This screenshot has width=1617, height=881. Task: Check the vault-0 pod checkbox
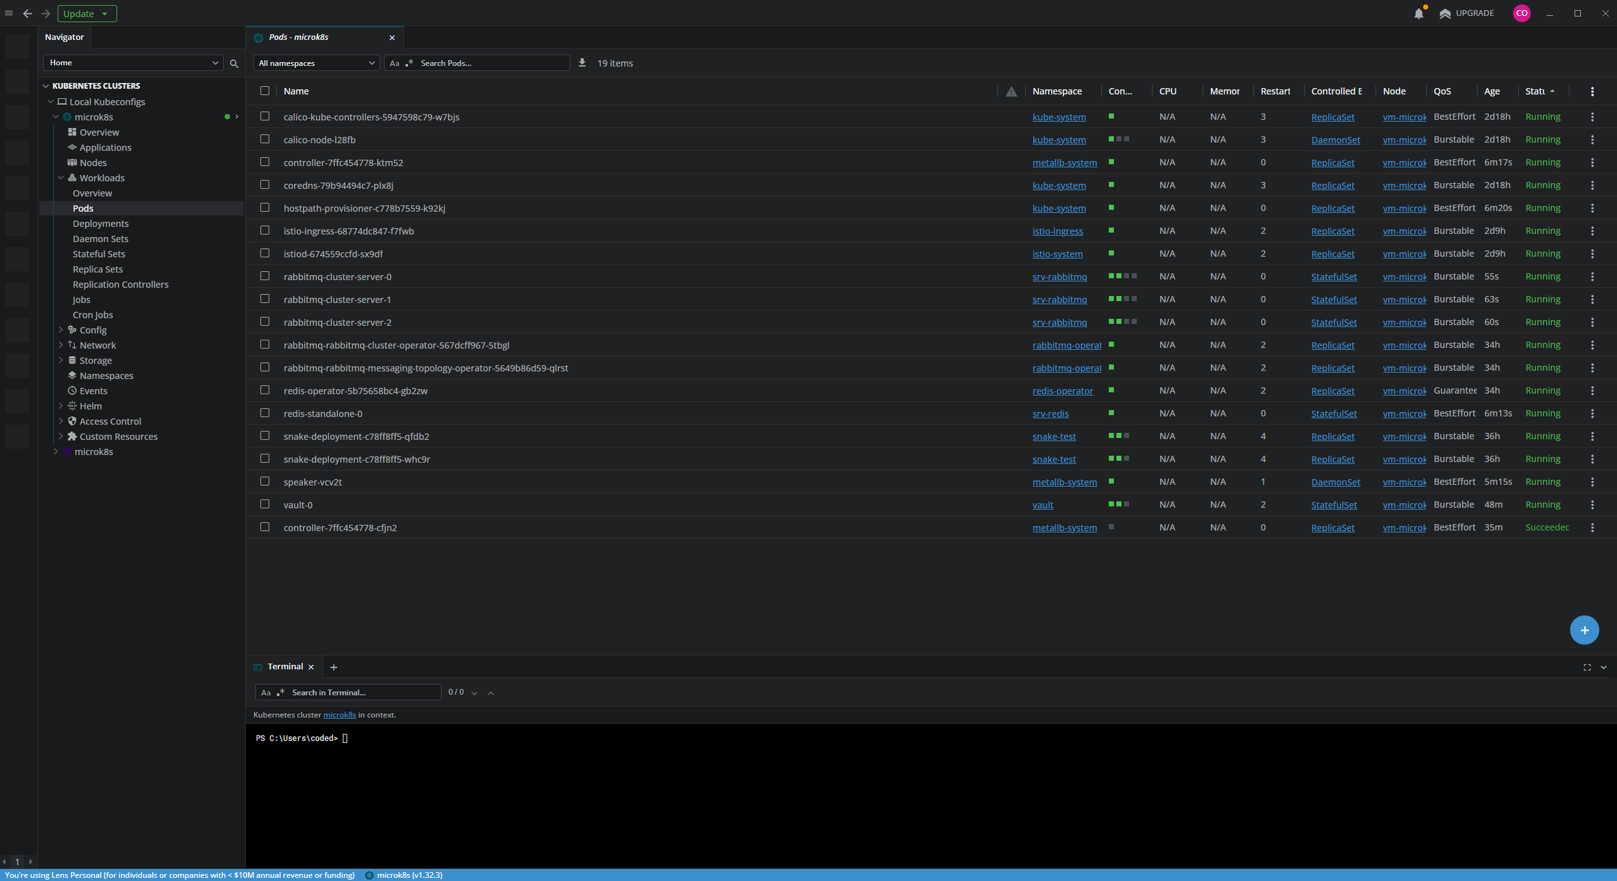click(265, 504)
